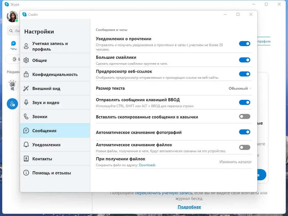Enable Вставлять скопированные сообщения в кавычки
Viewport: 288px width, 216px height.
point(245,116)
